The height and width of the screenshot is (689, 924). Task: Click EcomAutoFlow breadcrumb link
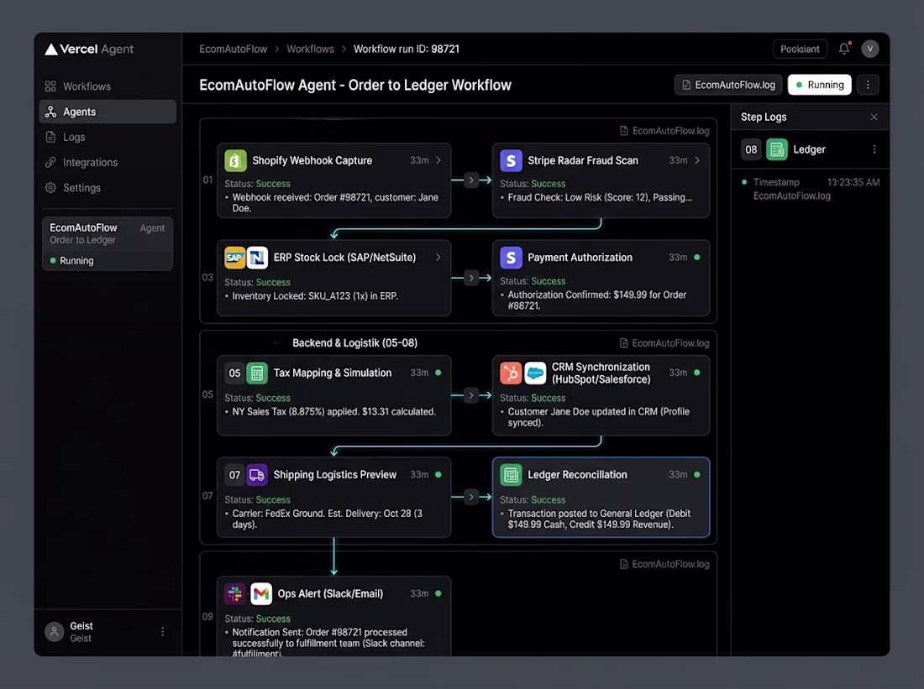(233, 49)
